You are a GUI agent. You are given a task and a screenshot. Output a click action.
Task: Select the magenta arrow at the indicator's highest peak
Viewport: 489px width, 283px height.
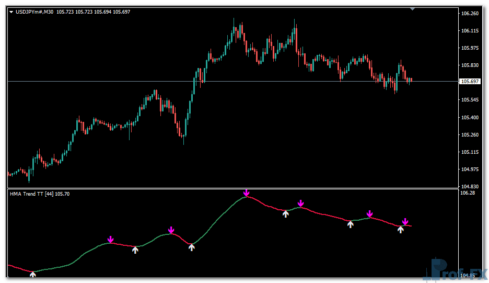pyautogui.click(x=247, y=194)
